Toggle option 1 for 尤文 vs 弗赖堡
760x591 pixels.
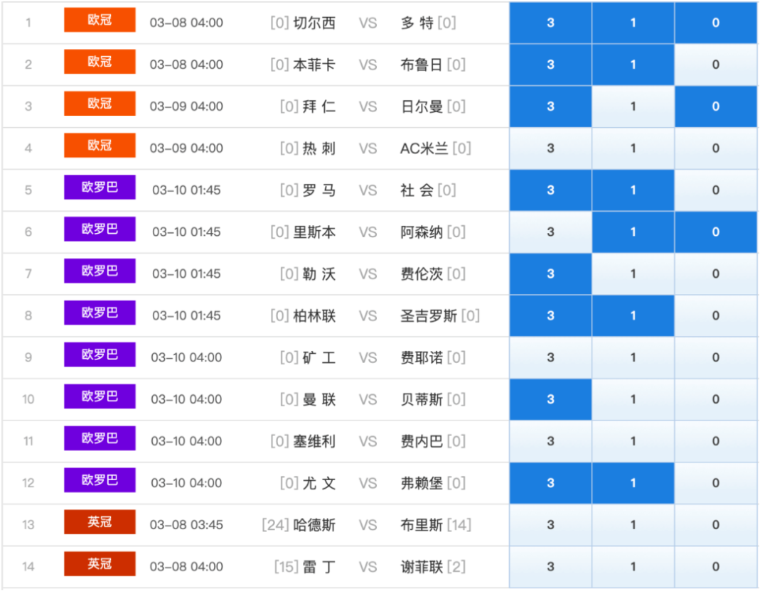click(633, 483)
